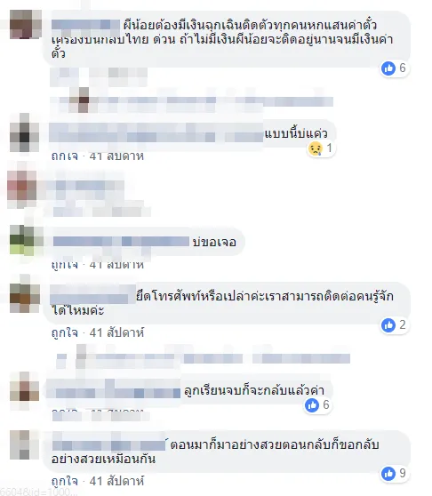
Task: Click the like icon showing 6 on top comment
Action: click(x=388, y=68)
